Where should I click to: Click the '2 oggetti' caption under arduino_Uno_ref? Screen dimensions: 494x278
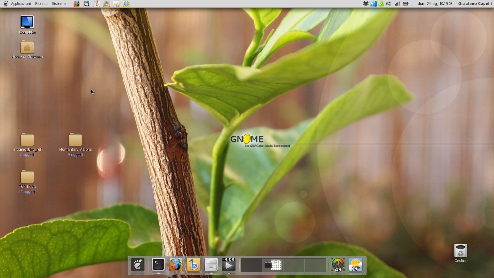(x=27, y=155)
